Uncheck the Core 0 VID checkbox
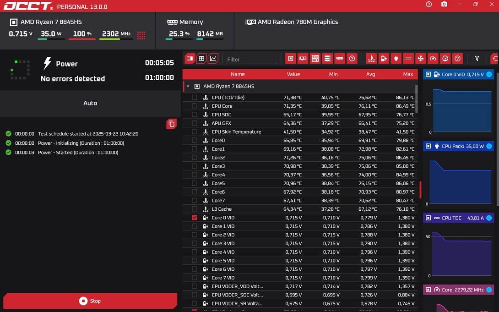This screenshot has width=499, height=312. pos(195,218)
